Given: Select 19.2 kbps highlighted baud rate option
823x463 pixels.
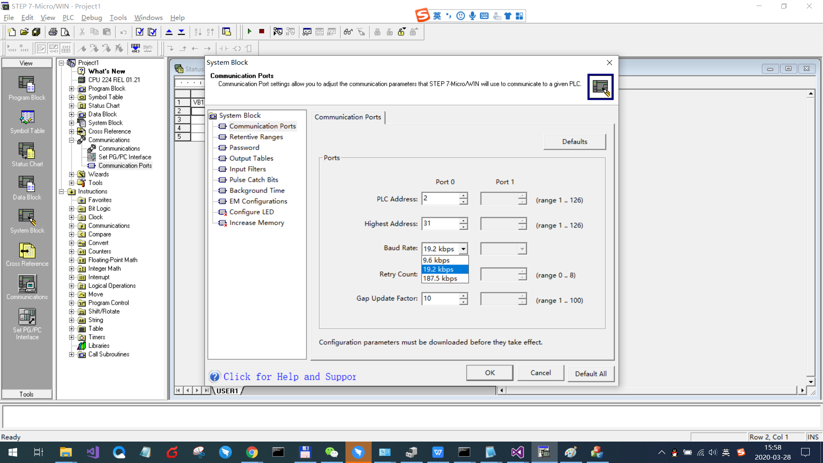Looking at the screenshot, I should (x=445, y=269).
